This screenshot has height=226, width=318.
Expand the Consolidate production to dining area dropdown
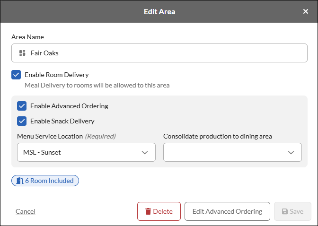(x=232, y=152)
